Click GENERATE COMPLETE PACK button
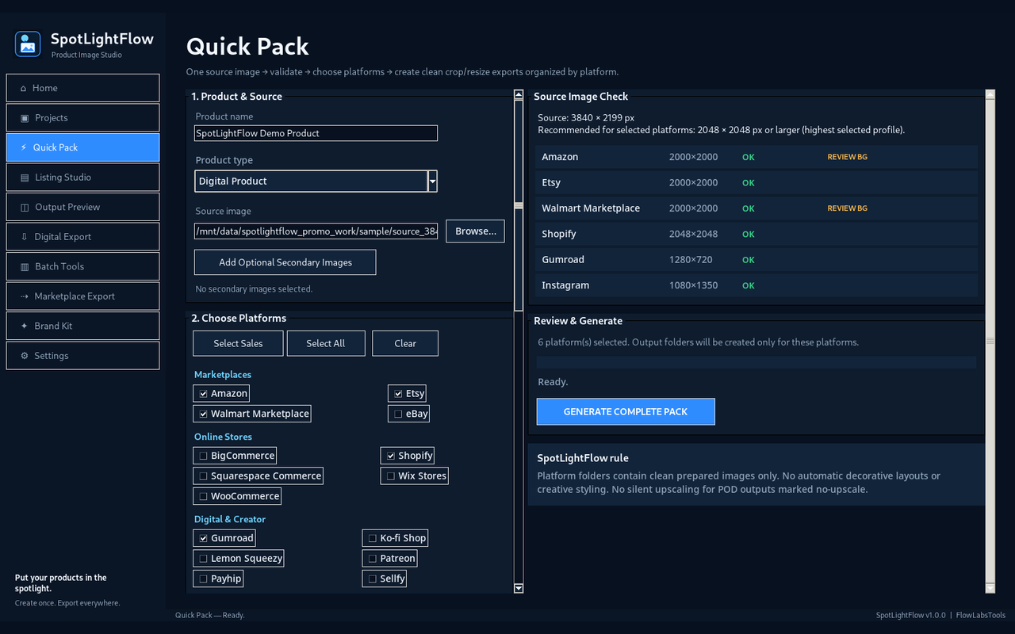 click(x=626, y=411)
